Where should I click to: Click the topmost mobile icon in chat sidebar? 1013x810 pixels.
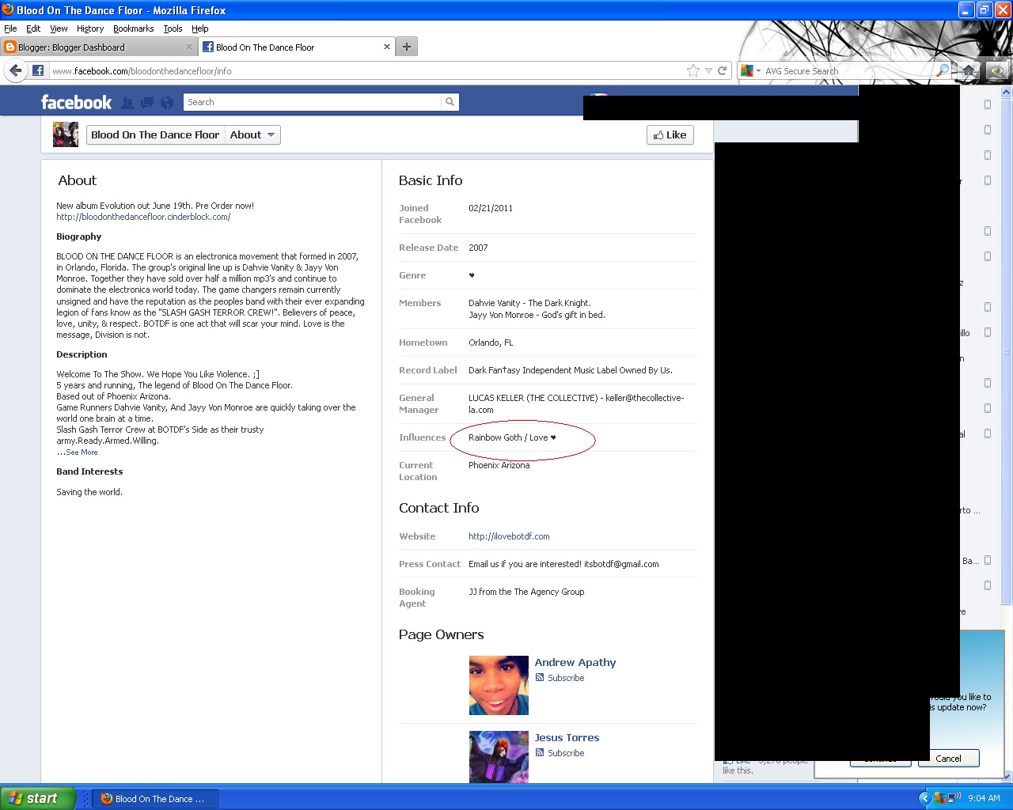pyautogui.click(x=987, y=104)
